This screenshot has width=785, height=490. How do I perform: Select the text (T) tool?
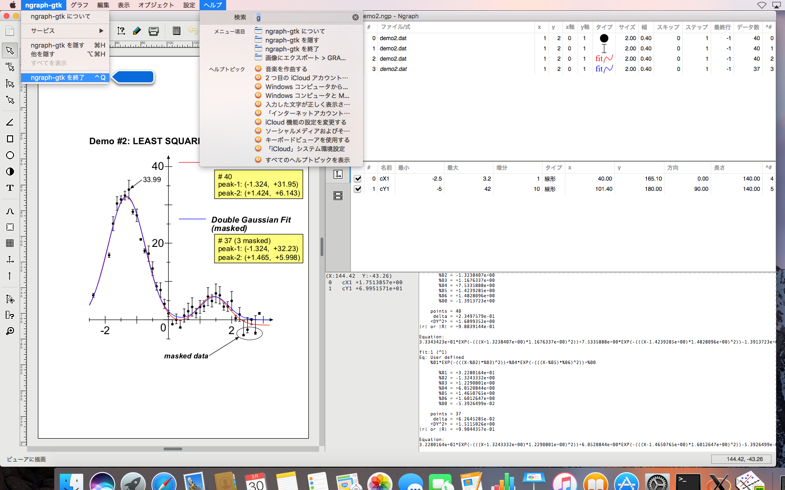pyautogui.click(x=9, y=188)
